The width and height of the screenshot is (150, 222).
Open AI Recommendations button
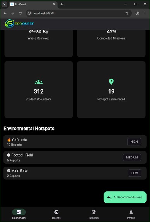point(125,197)
